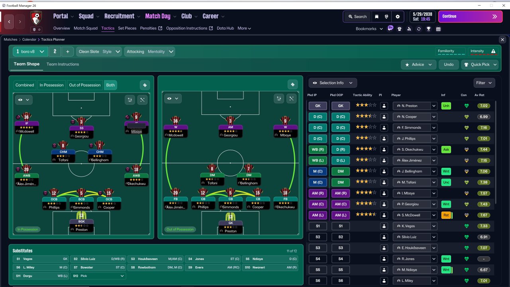Click the condition heart icon for N. Cooper
The height and width of the screenshot is (287, 510).
click(x=467, y=117)
